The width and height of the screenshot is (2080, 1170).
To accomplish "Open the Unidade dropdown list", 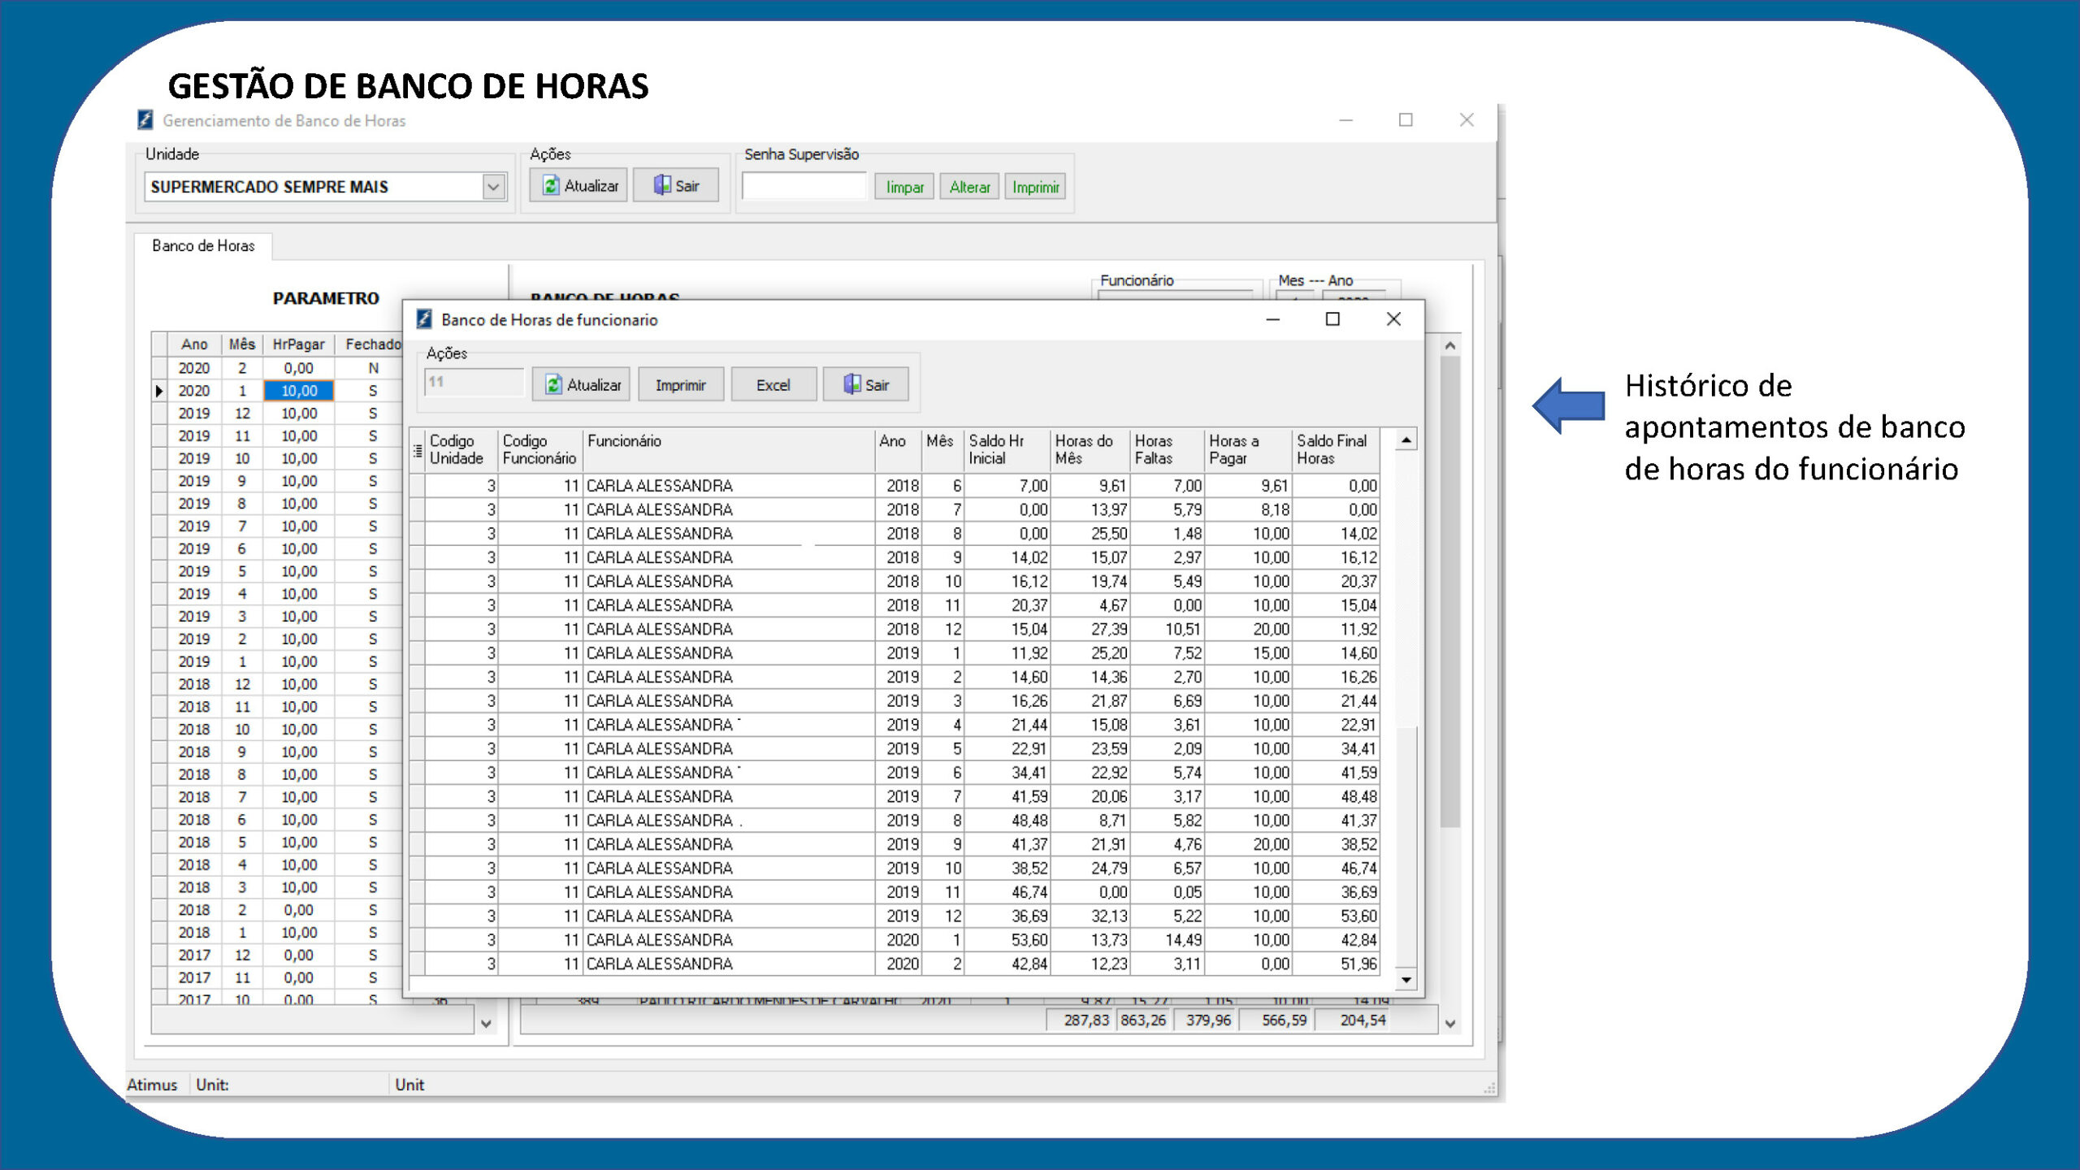I will [x=493, y=187].
